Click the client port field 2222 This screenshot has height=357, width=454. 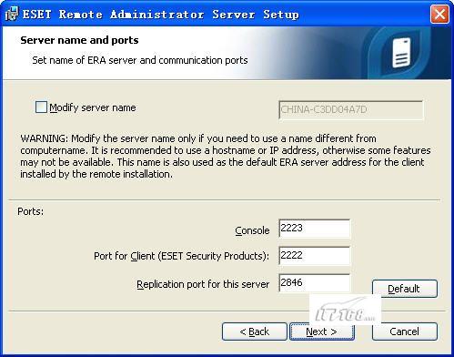(314, 256)
